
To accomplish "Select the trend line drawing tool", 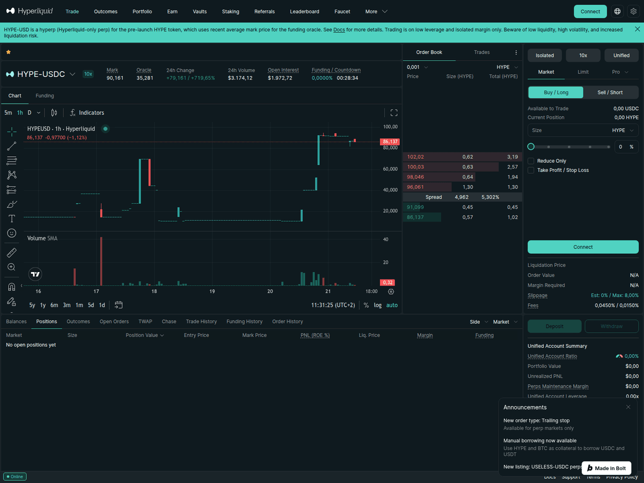I will (11, 146).
